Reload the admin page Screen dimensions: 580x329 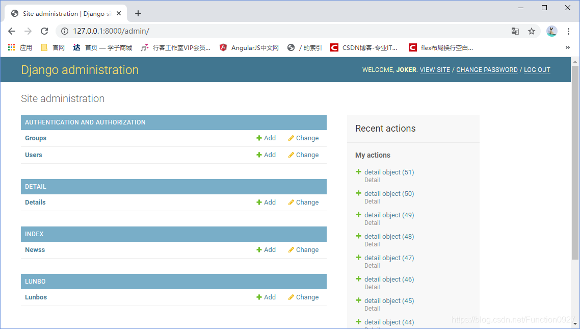pyautogui.click(x=44, y=31)
